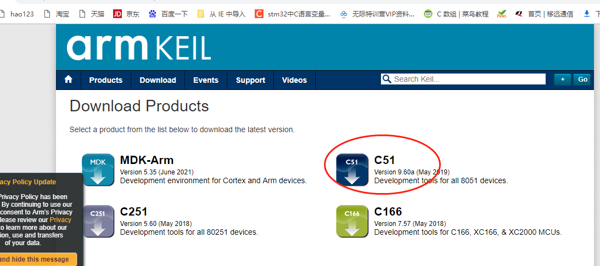Click 'Select a product from the list' text
Screen dimensions: 600x266
point(182,129)
